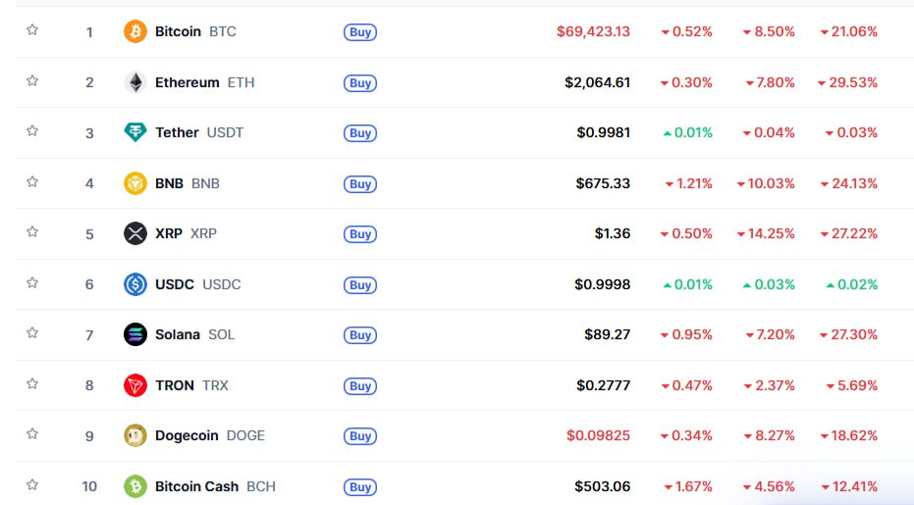The height and width of the screenshot is (505, 914).
Task: Buy Dogecoin using its Buy button
Action: [360, 436]
